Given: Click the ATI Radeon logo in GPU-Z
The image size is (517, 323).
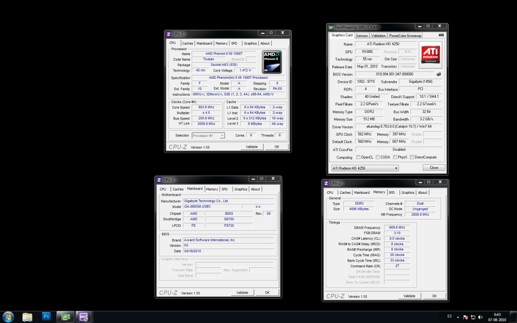Looking at the screenshot, I should 431,55.
